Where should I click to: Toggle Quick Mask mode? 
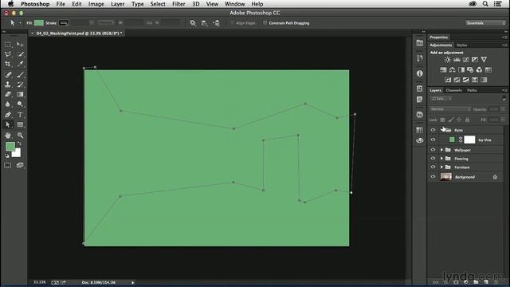click(7, 165)
